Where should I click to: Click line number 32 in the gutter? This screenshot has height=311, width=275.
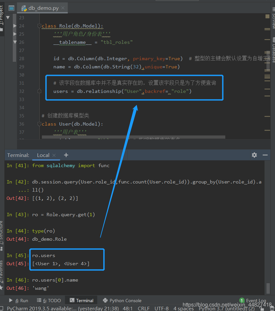(22, 91)
